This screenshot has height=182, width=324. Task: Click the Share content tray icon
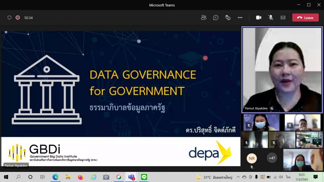[x=283, y=17]
